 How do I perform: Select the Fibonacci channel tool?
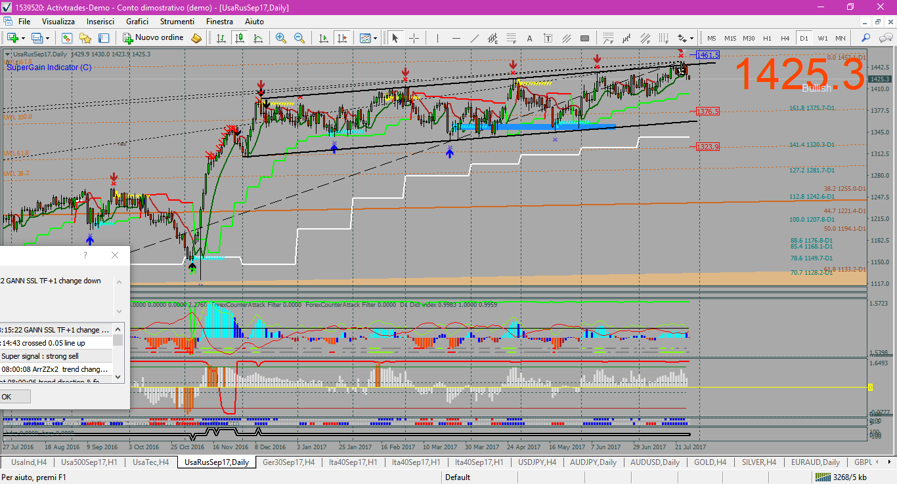(646, 38)
